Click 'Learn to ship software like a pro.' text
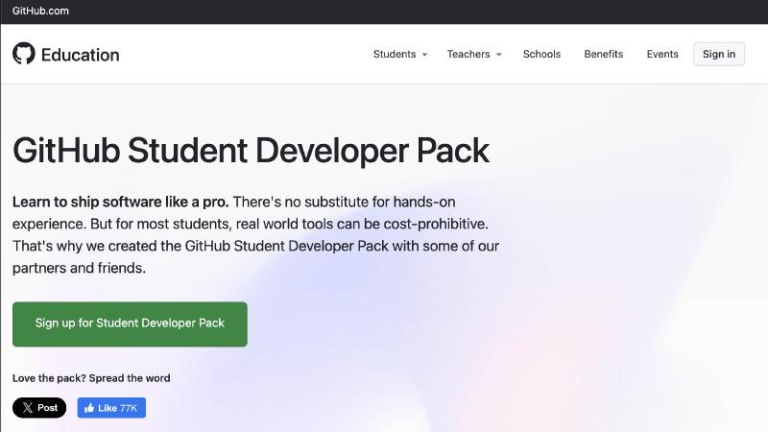768x432 pixels. point(121,202)
